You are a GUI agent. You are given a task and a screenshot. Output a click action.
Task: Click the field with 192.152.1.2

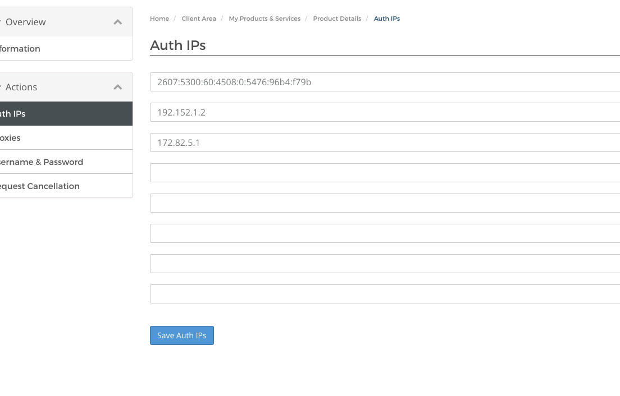(x=385, y=112)
